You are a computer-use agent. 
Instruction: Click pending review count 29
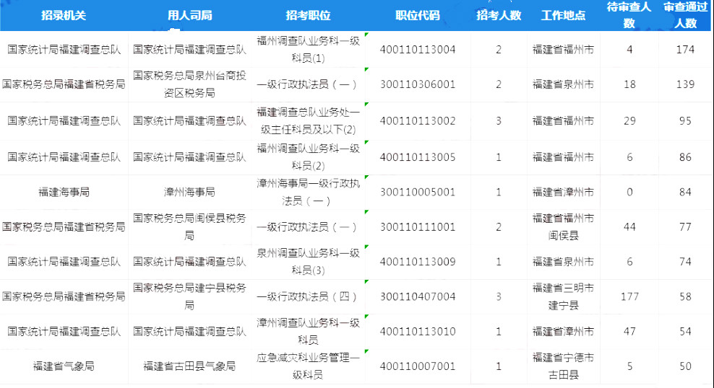(629, 121)
